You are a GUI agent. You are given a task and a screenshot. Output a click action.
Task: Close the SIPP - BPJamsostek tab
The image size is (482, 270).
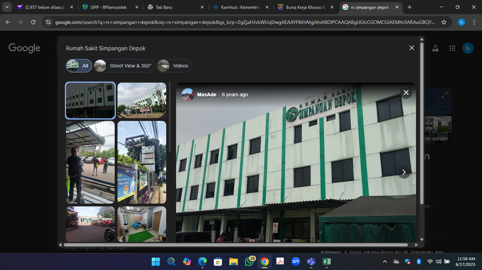click(x=137, y=7)
